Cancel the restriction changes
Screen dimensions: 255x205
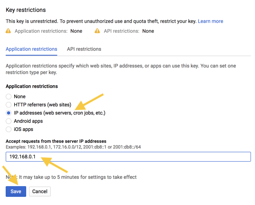tap(39, 191)
